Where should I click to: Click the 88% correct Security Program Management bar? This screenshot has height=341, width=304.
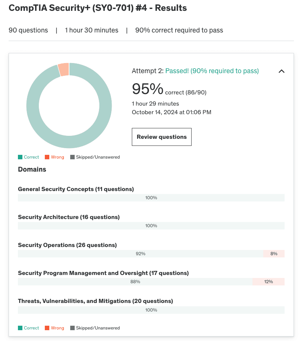[x=135, y=282]
